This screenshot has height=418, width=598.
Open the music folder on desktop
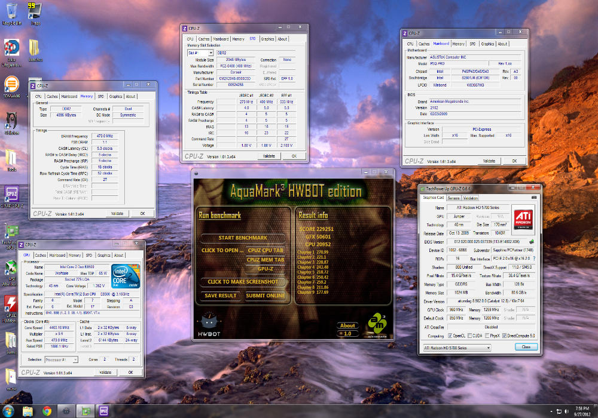11,379
